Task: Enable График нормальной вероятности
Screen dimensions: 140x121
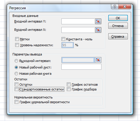Action: click(16, 102)
